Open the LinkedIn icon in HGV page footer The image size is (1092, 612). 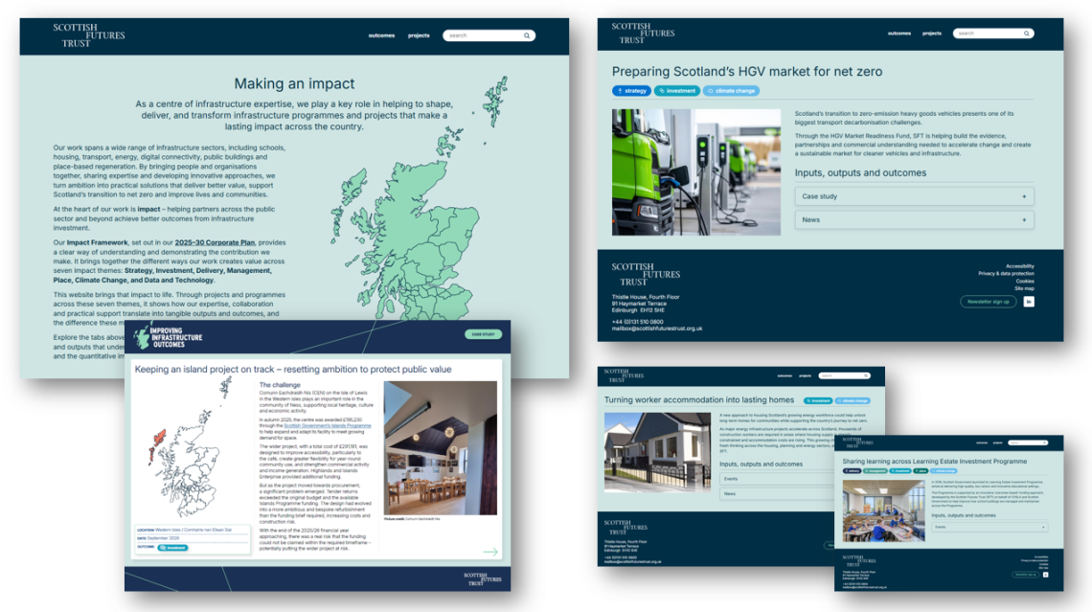(1029, 302)
